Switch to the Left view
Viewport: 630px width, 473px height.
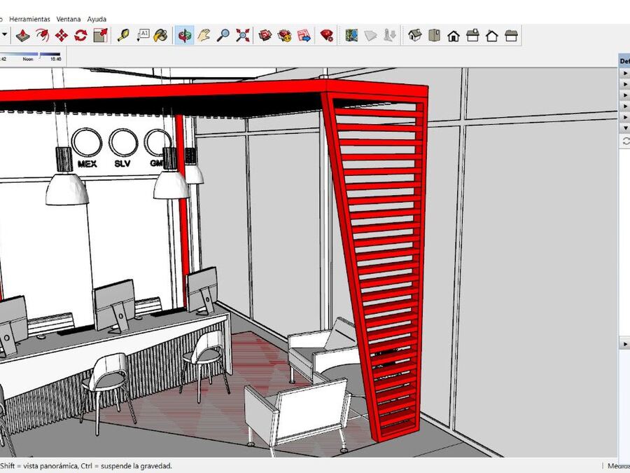click(512, 36)
